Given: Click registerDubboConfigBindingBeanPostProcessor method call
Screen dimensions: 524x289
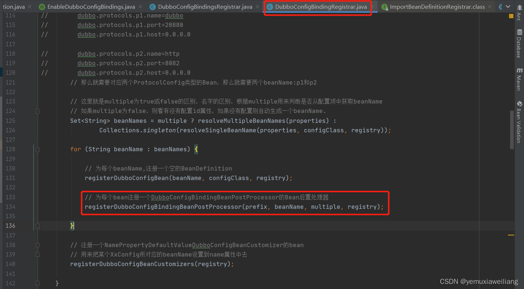Looking at the screenshot, I should coord(163,207).
